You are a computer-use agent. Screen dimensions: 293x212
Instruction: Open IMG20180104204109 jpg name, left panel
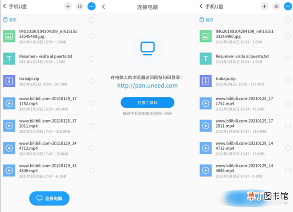coord(48,34)
